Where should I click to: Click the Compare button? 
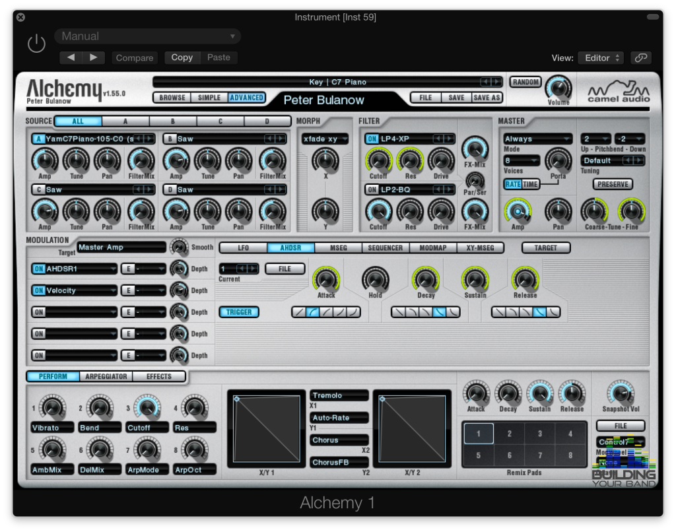pyautogui.click(x=135, y=58)
